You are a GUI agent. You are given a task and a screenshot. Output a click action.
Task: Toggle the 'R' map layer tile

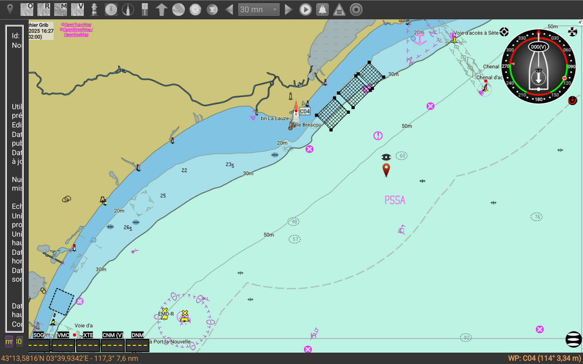(44, 9)
